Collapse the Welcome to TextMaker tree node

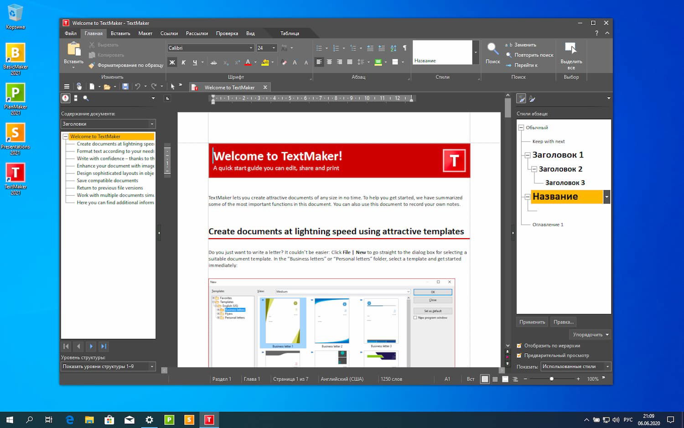[x=65, y=136]
